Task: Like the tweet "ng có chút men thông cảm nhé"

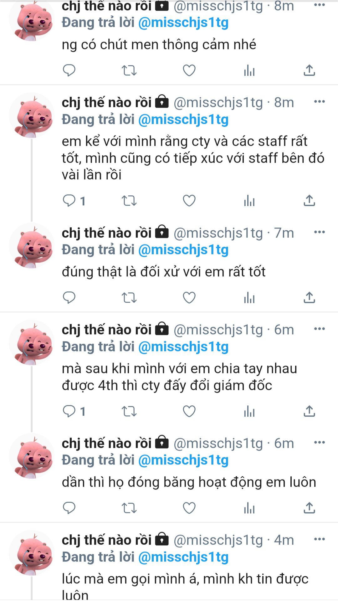Action: [189, 70]
